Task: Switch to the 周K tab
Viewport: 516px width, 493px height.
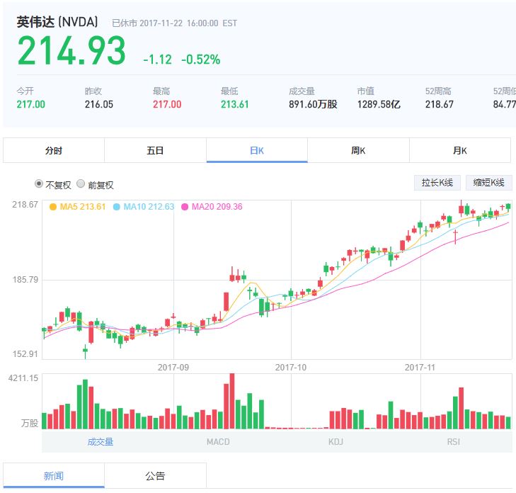Action: click(x=358, y=150)
